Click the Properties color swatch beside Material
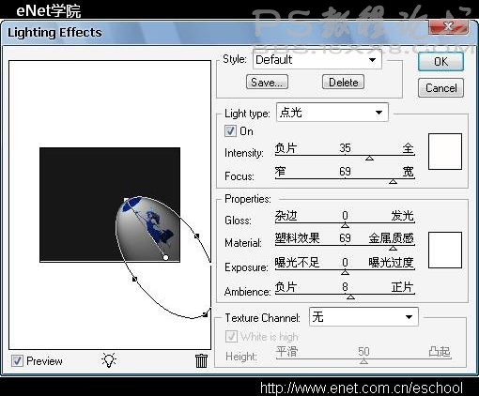 pos(445,250)
